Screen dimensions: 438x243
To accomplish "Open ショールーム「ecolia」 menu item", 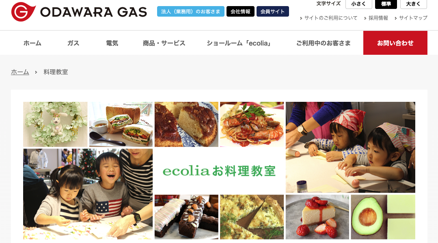I will (x=239, y=43).
